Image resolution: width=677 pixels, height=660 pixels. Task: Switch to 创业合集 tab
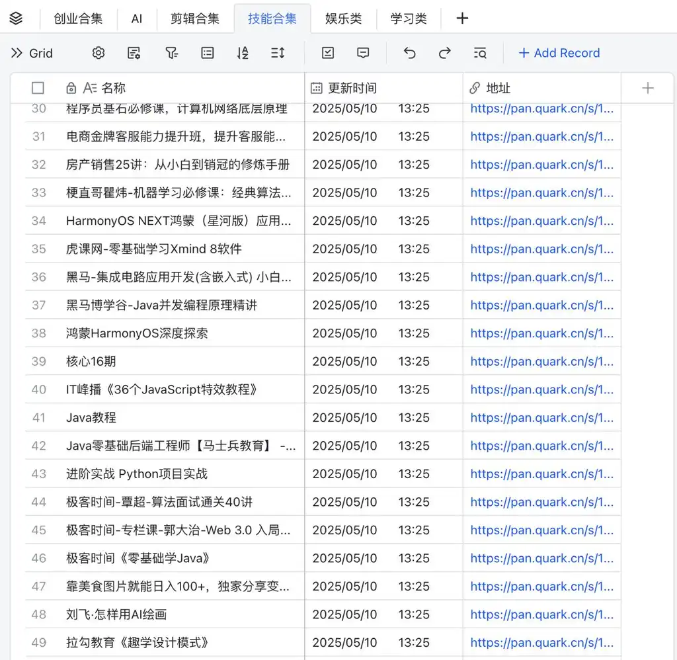pos(78,19)
